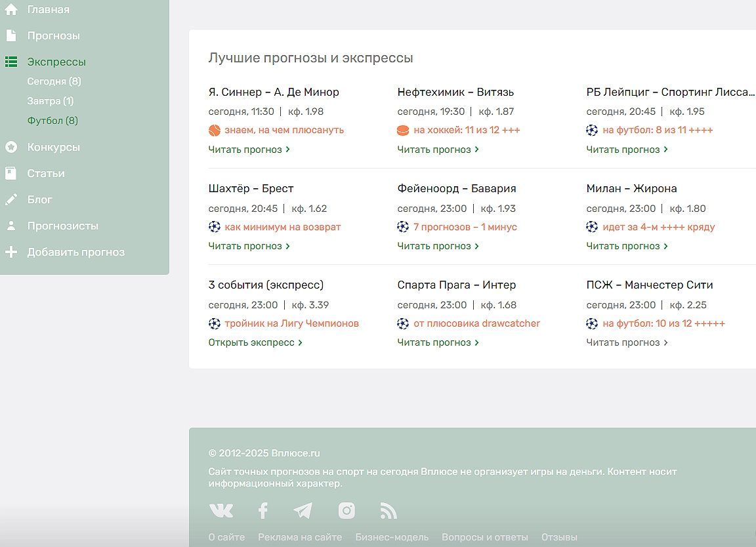
Task: Read forecast for Милан – Жирона
Action: tap(627, 246)
